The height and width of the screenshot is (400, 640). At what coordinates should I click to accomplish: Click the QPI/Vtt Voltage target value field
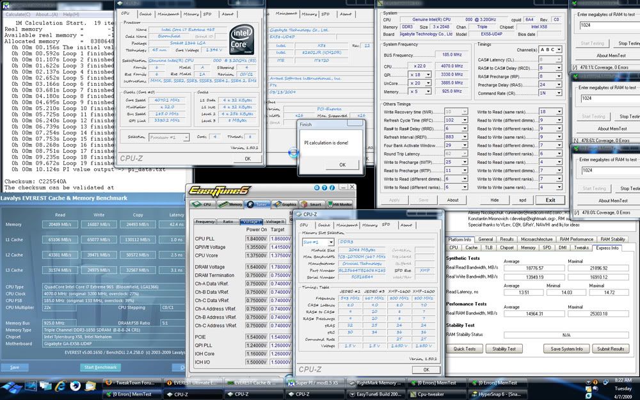280,247
